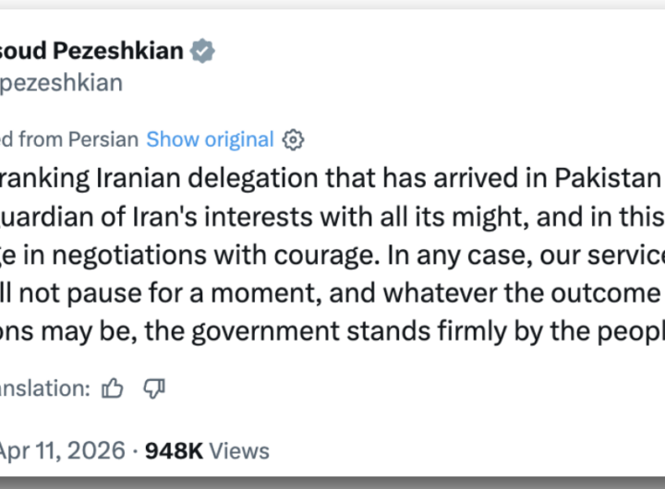Open the Apr 11, 2026 timestamp
665x489 pixels.
tap(61, 450)
